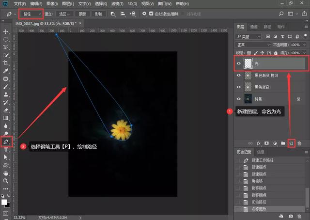Hide the 背景 layer
This screenshot has width=310, height=220.
pyautogui.click(x=239, y=99)
